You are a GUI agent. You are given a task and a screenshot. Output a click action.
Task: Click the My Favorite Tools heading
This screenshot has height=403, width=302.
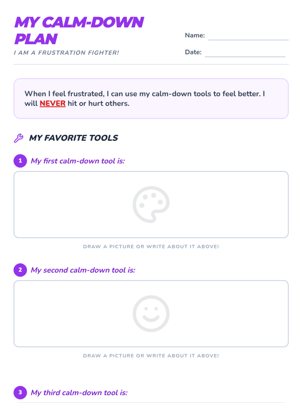tap(73, 138)
